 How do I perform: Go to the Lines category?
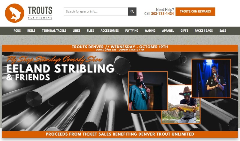coord(76,31)
